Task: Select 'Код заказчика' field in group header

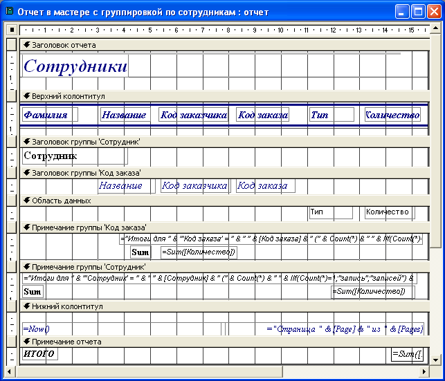Action: pyautogui.click(x=196, y=186)
